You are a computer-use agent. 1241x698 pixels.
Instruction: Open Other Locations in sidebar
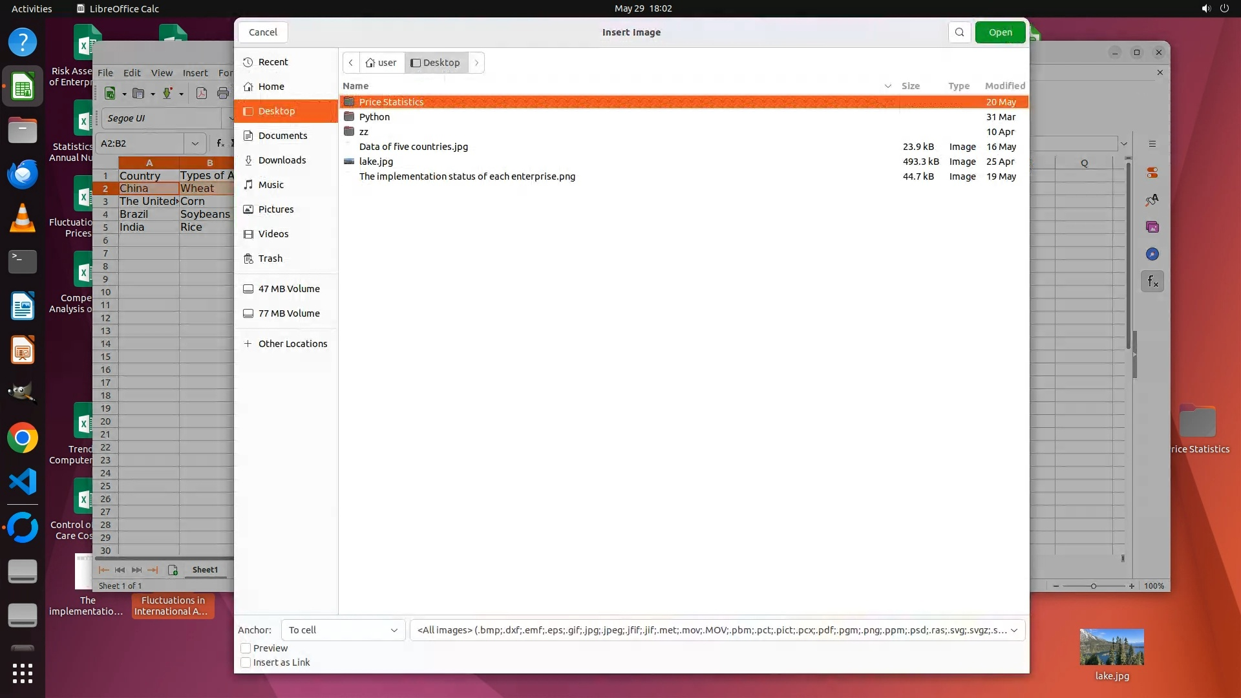coord(292,344)
